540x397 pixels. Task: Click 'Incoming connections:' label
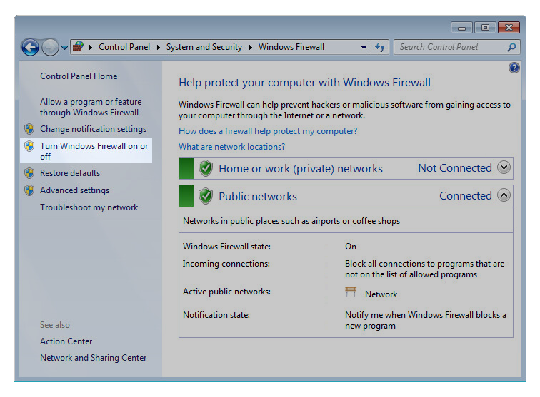click(226, 264)
